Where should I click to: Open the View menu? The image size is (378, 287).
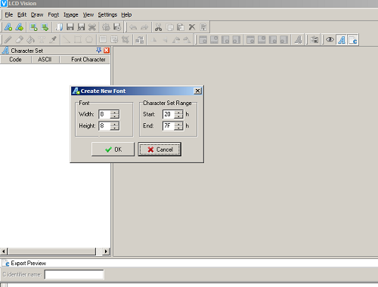(x=88, y=14)
